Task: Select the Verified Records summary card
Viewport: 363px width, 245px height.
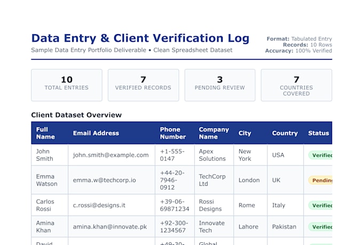Action: [x=143, y=85]
